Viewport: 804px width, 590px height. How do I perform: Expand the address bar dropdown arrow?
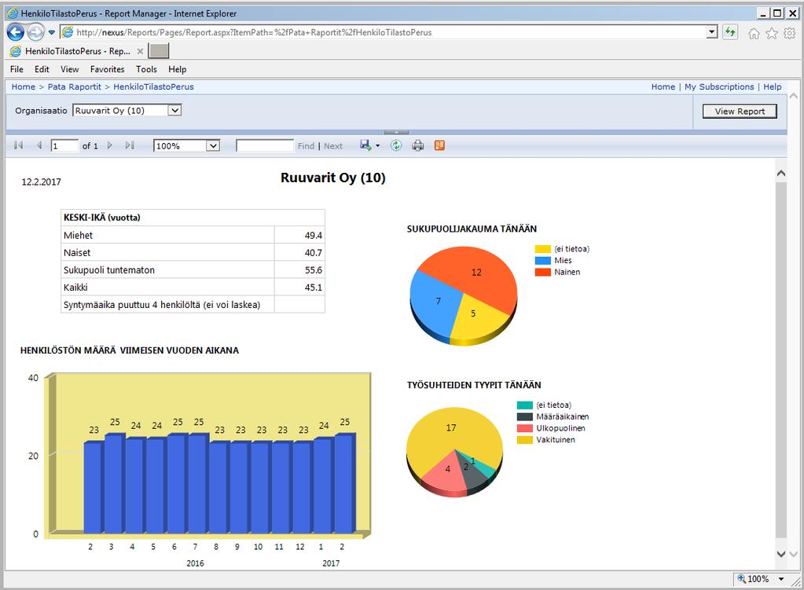[712, 32]
